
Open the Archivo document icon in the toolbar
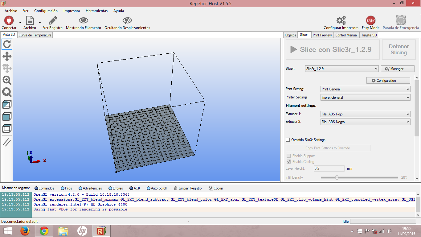(x=30, y=21)
